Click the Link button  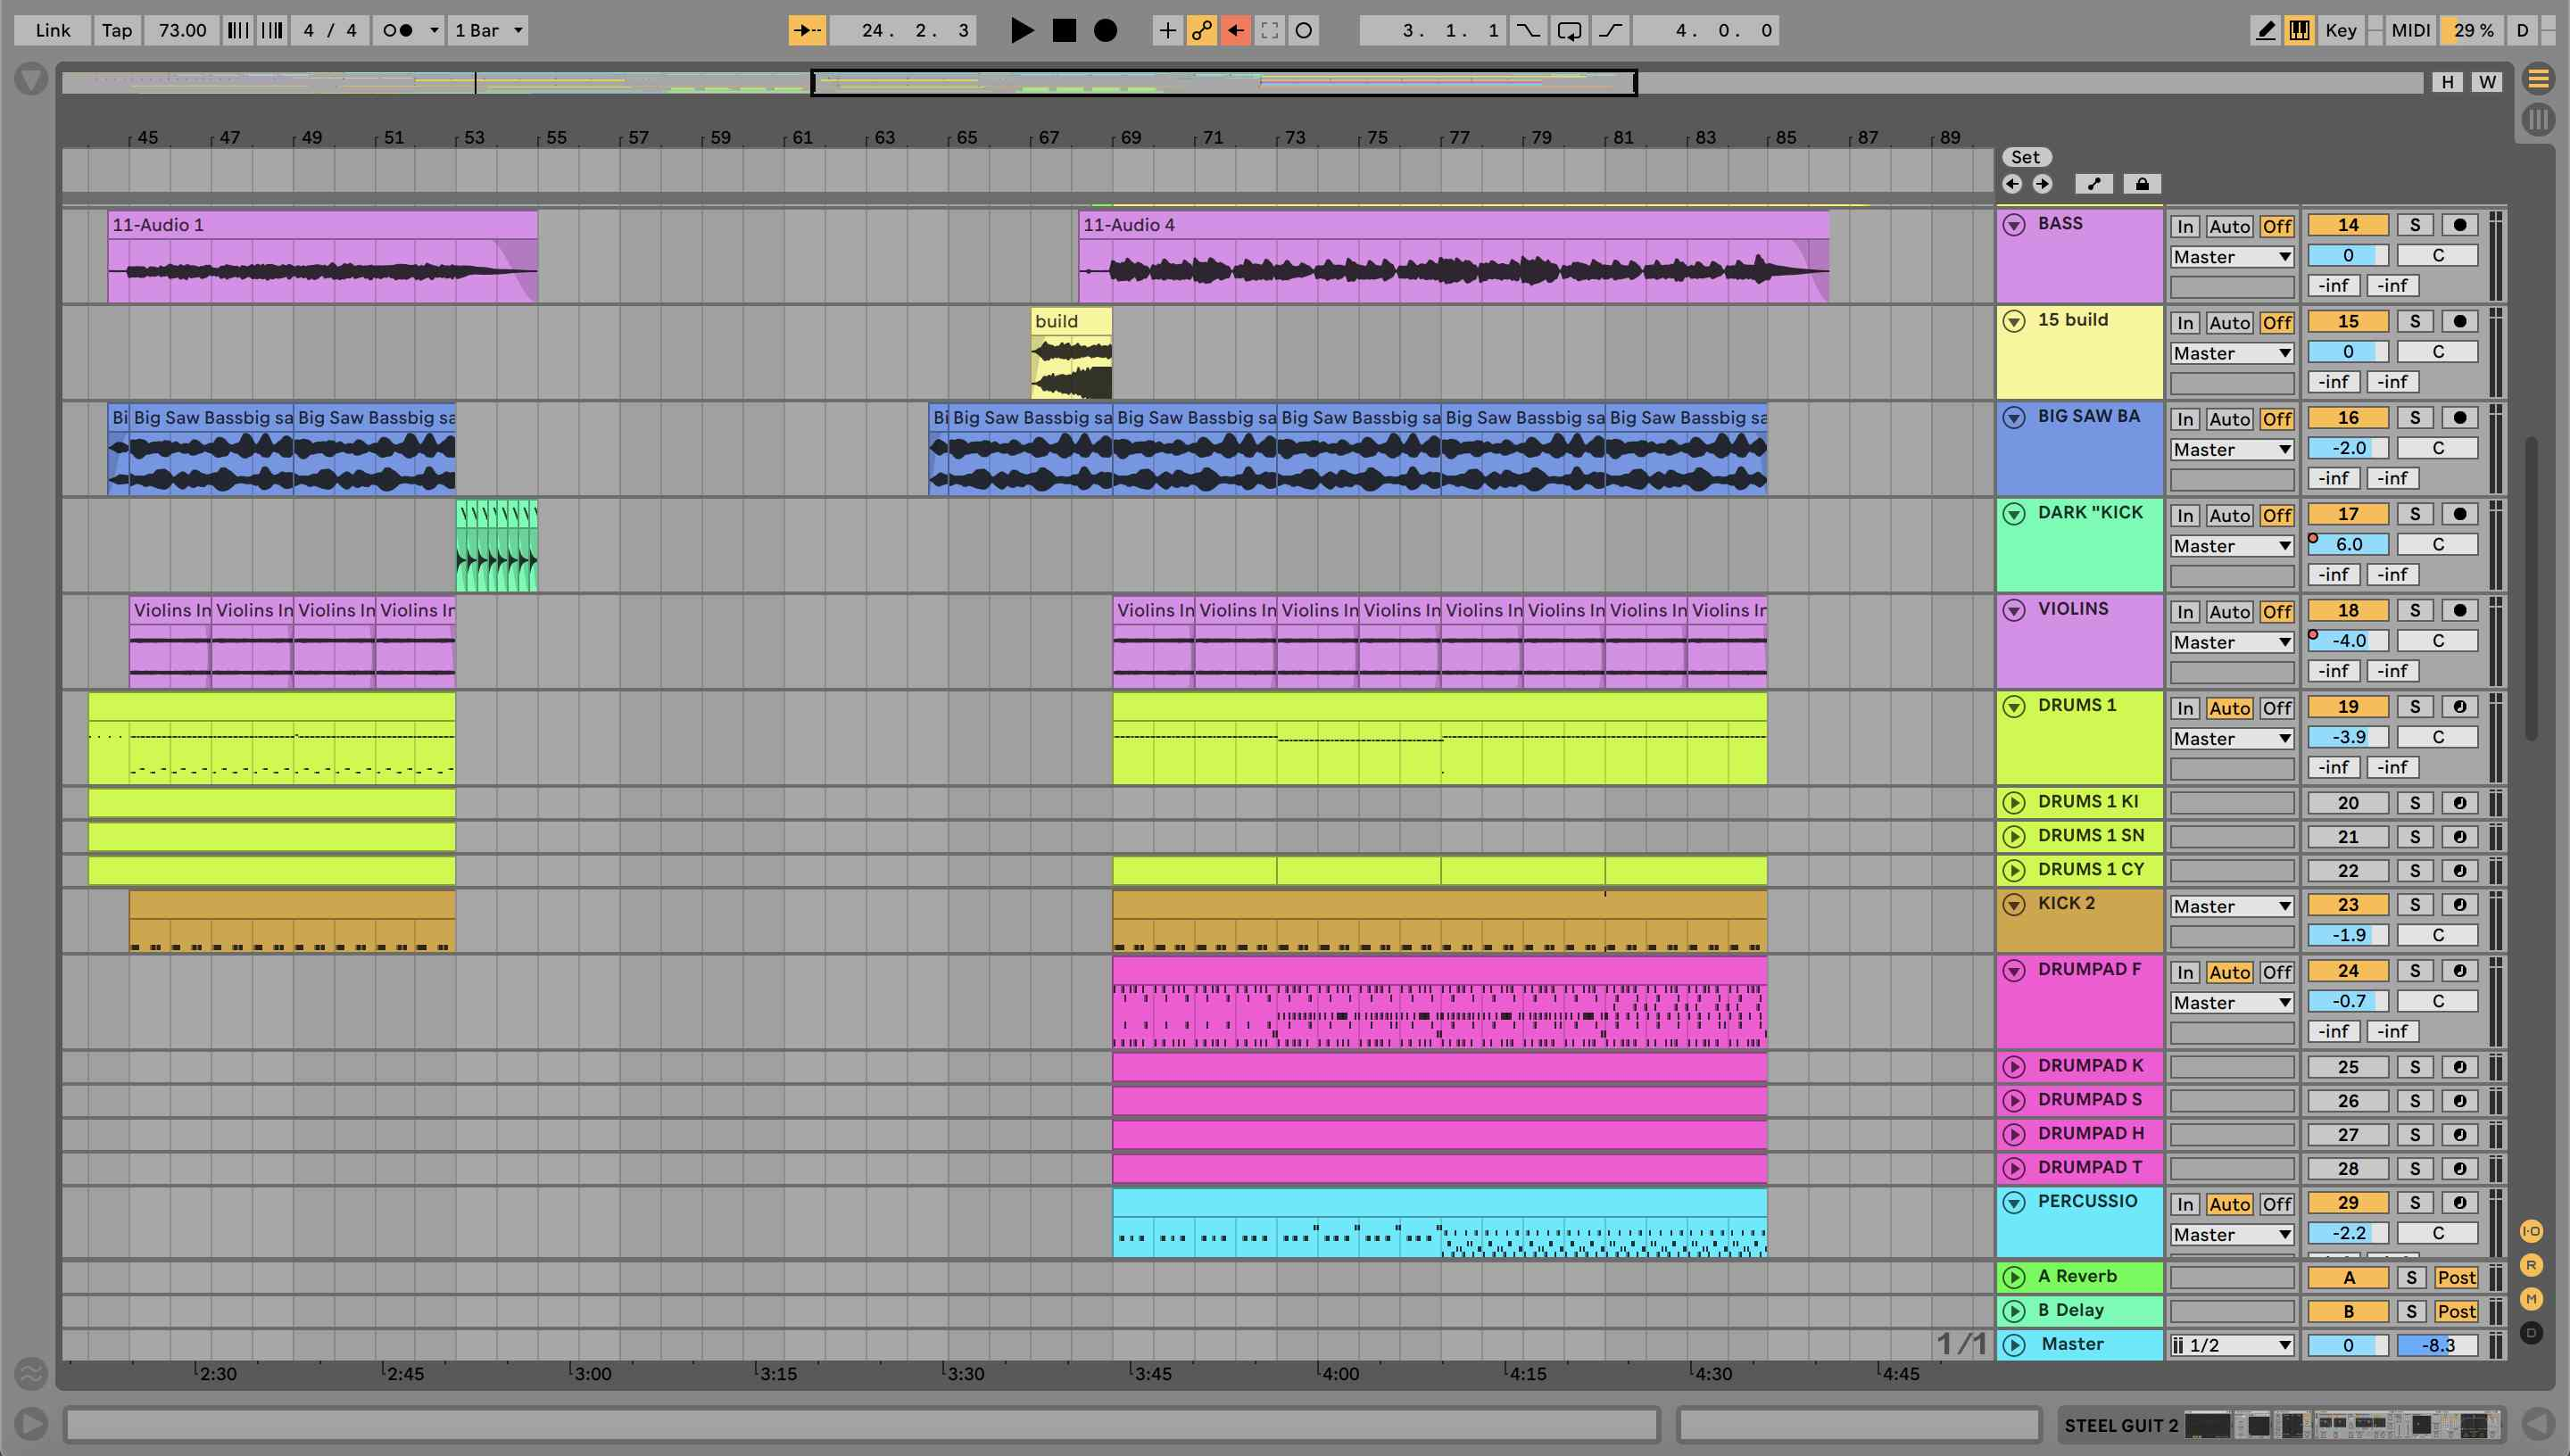pos(53,30)
